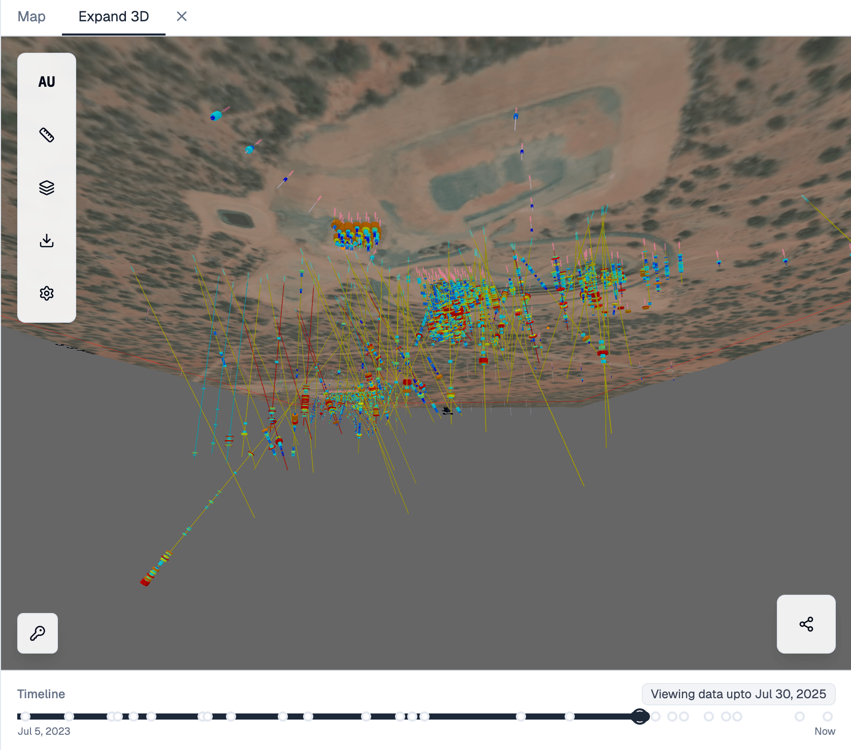Select the Expand 3D tab
Image resolution: width=851 pixels, height=750 pixels.
[x=114, y=17]
